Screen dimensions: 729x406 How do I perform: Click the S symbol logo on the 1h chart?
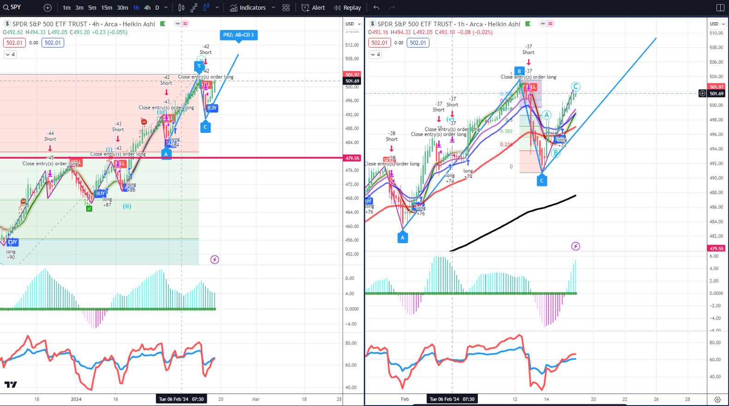pos(373,24)
